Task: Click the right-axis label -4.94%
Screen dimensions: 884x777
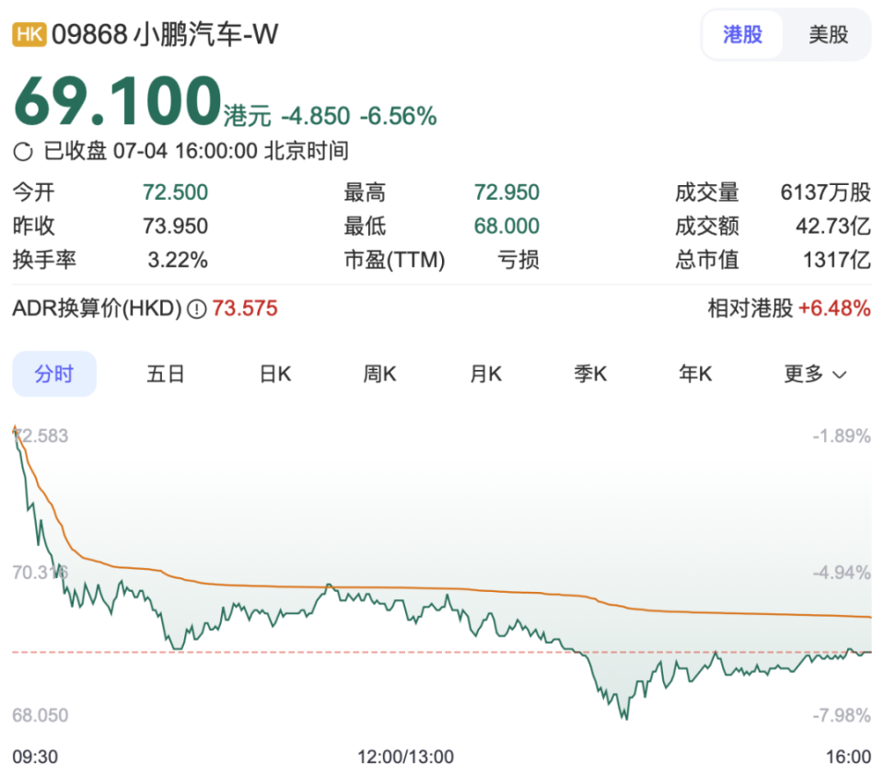Action: pos(842,573)
